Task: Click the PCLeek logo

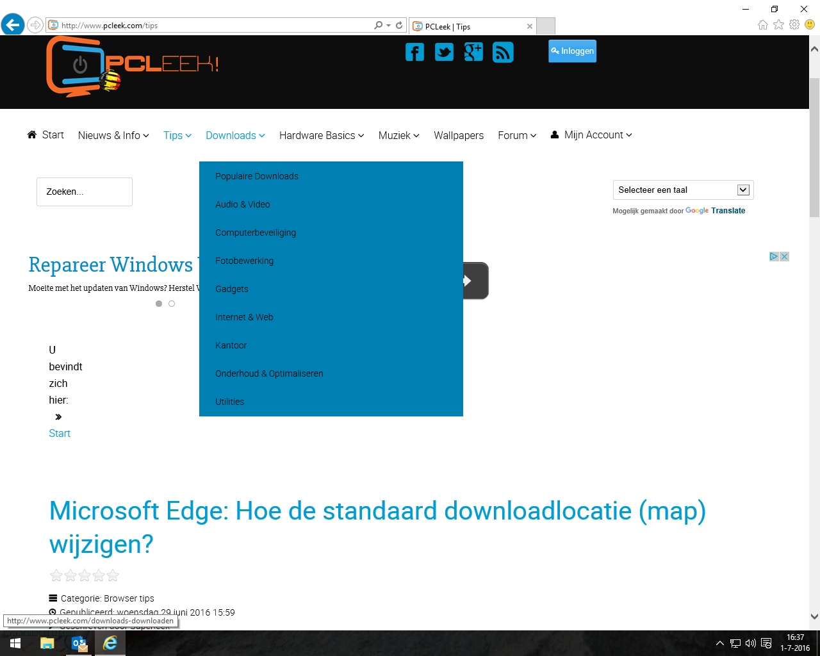Action: [132, 67]
